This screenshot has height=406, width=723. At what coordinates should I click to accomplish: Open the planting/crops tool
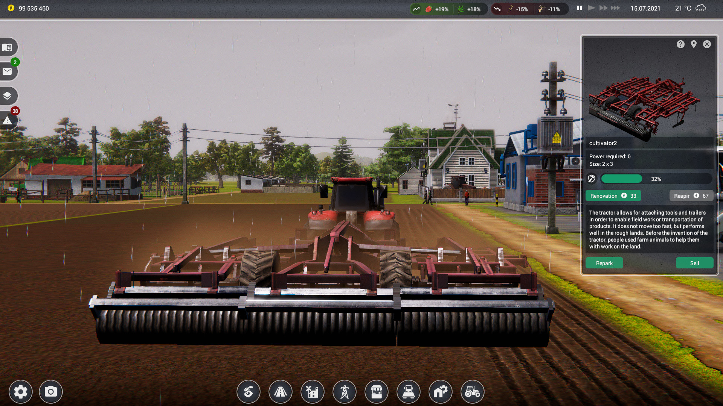click(249, 392)
